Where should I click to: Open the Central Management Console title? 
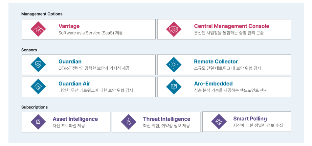[232, 26]
